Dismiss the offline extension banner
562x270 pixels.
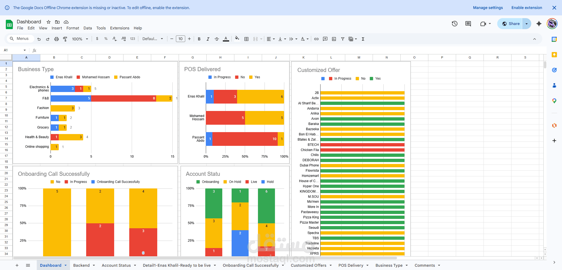tap(554, 8)
